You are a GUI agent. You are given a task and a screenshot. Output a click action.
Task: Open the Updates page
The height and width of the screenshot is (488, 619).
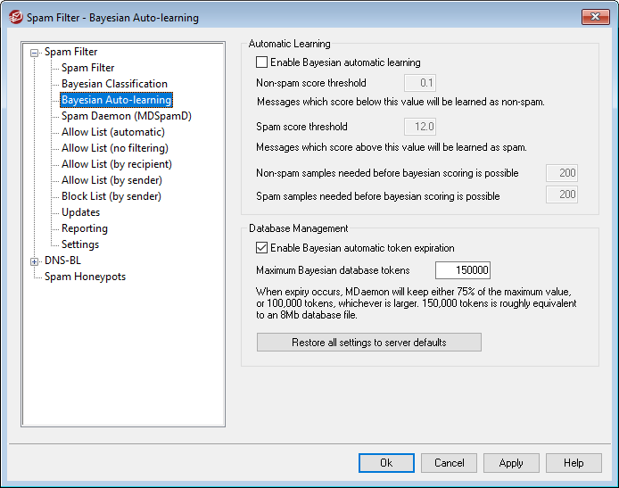[80, 212]
